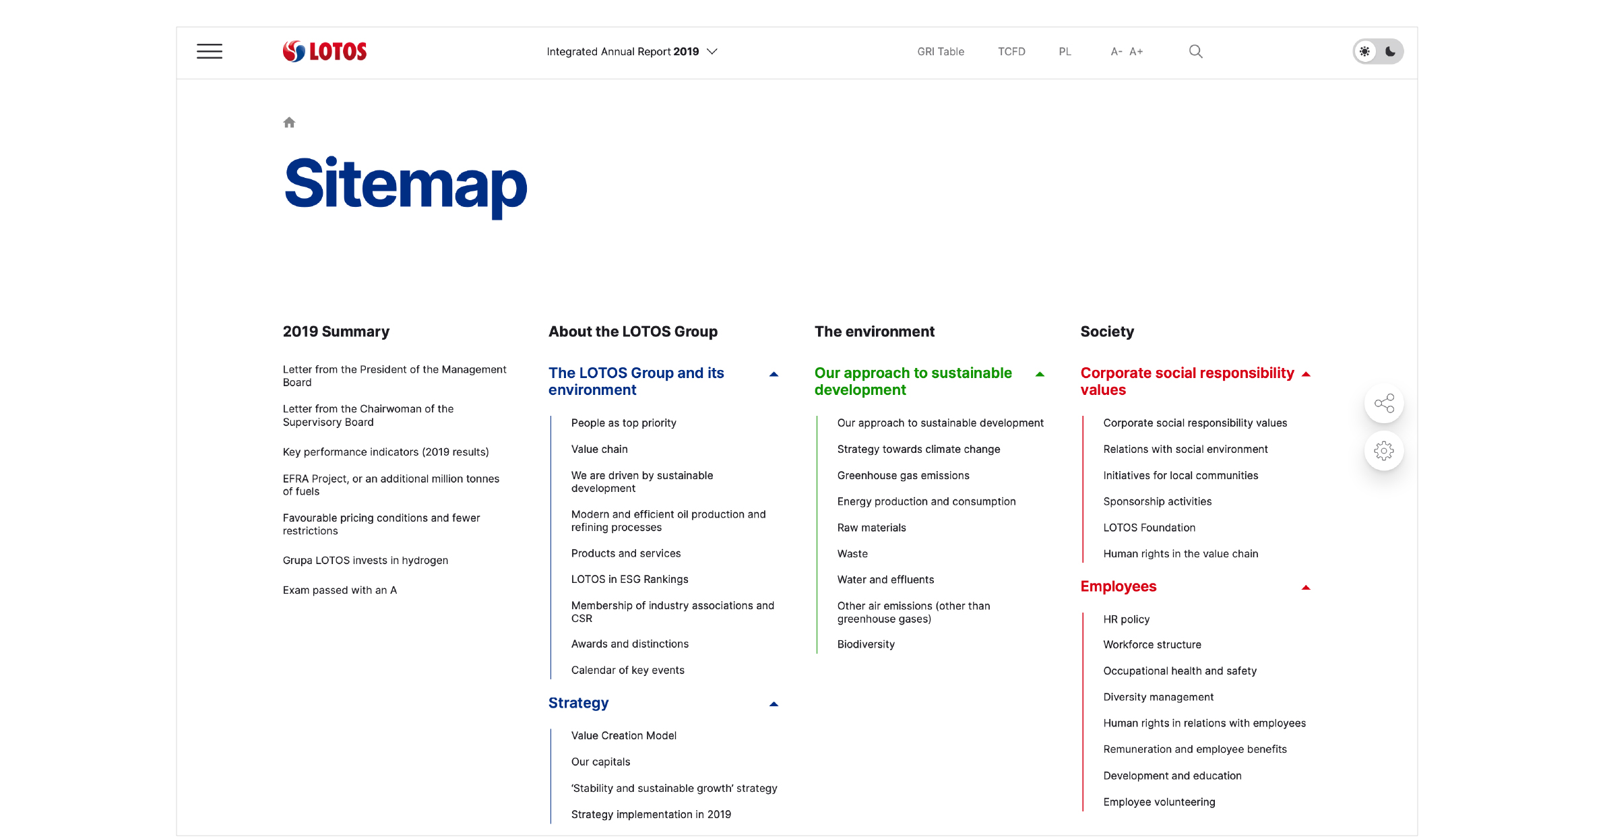
Task: Open Relations with social environment
Action: point(1186,449)
